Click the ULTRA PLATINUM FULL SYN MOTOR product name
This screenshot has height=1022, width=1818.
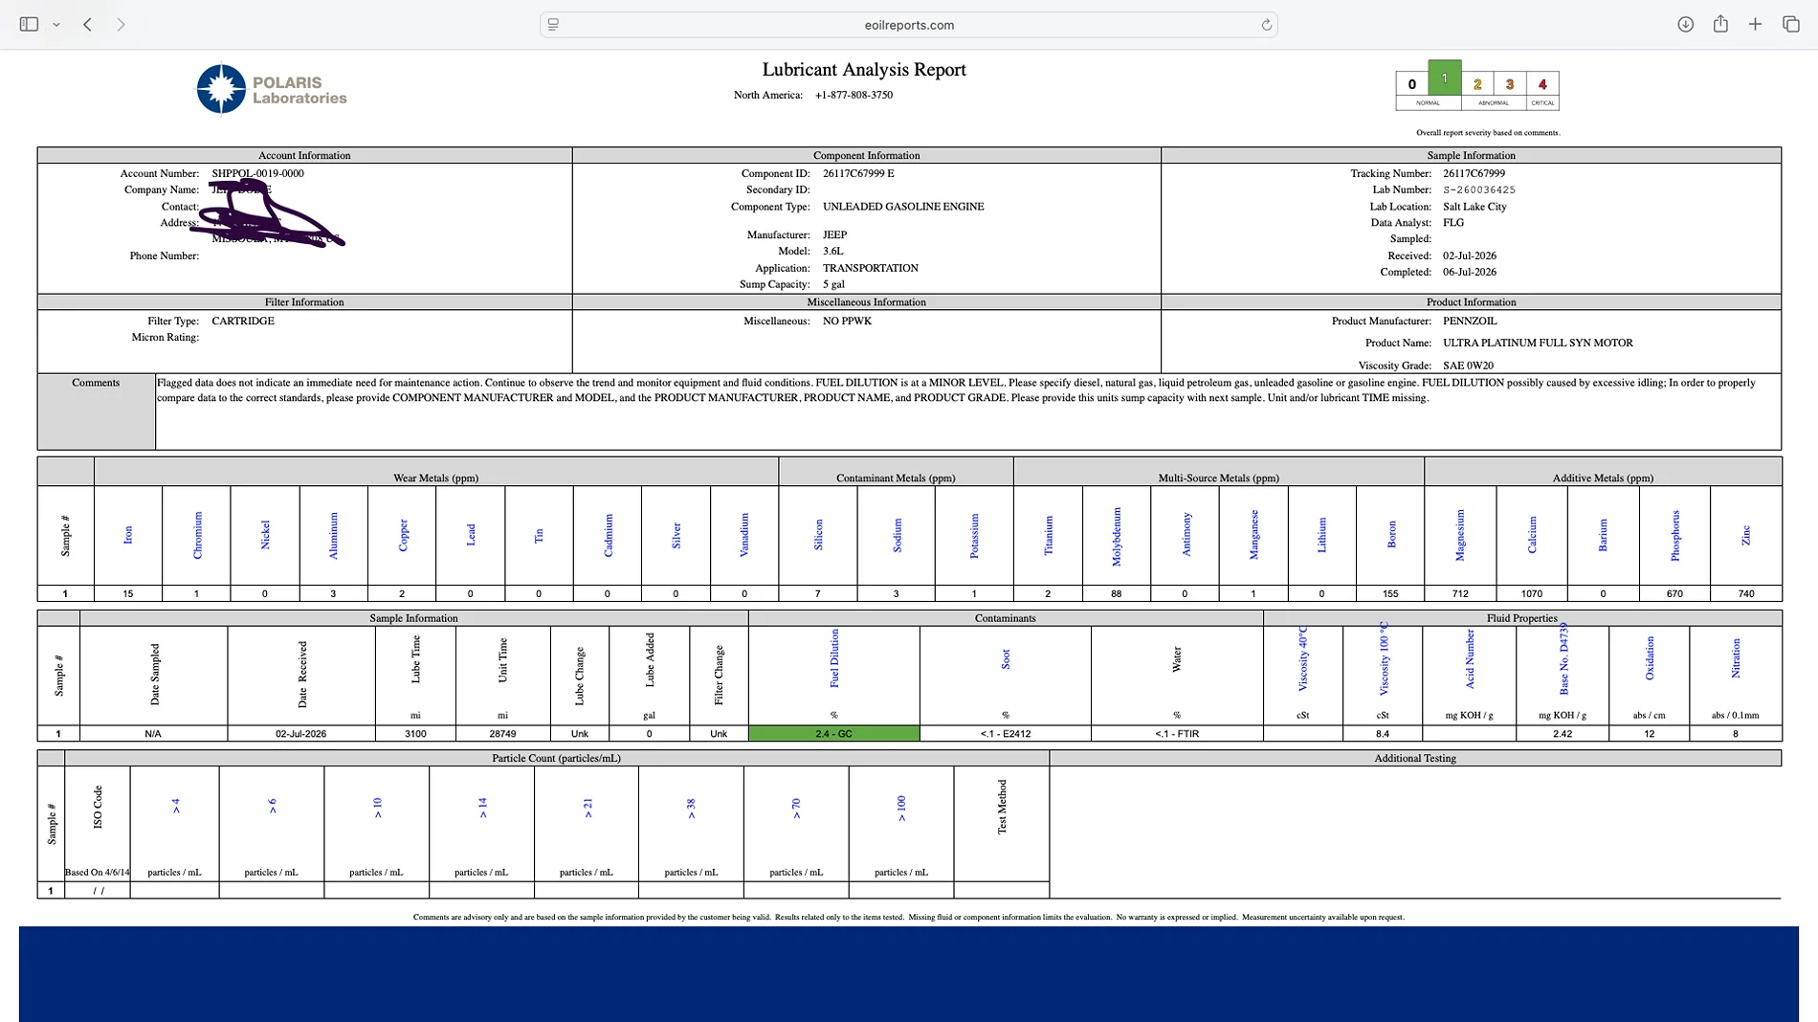pos(1538,343)
